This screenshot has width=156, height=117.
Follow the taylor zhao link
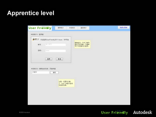point(124,27)
